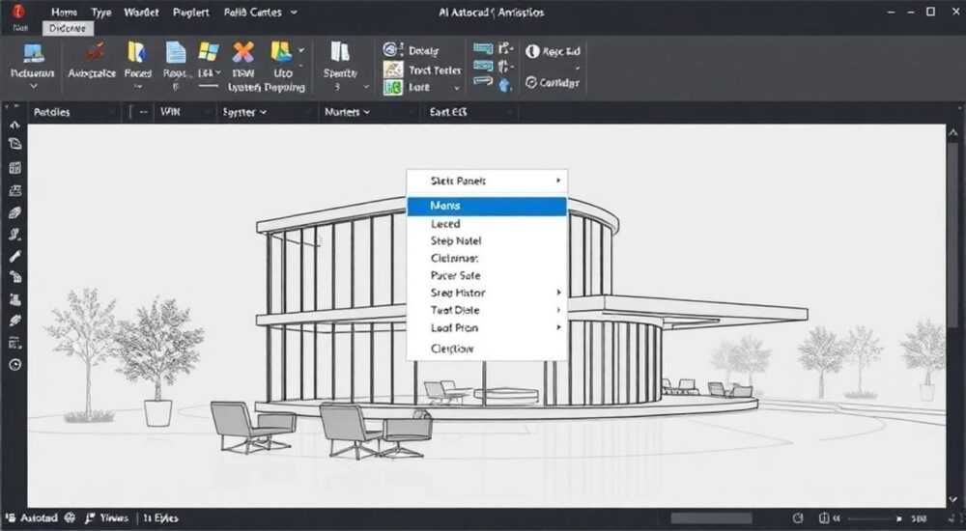Click the zoom slider in status bar
This screenshot has height=531, width=966.
pyautogui.click(x=875, y=518)
